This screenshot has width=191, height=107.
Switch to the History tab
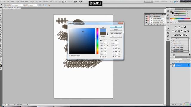[x=148, y=15]
